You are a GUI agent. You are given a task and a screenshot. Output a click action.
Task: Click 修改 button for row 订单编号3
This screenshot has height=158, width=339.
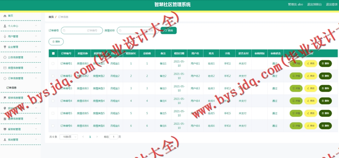click(310, 89)
